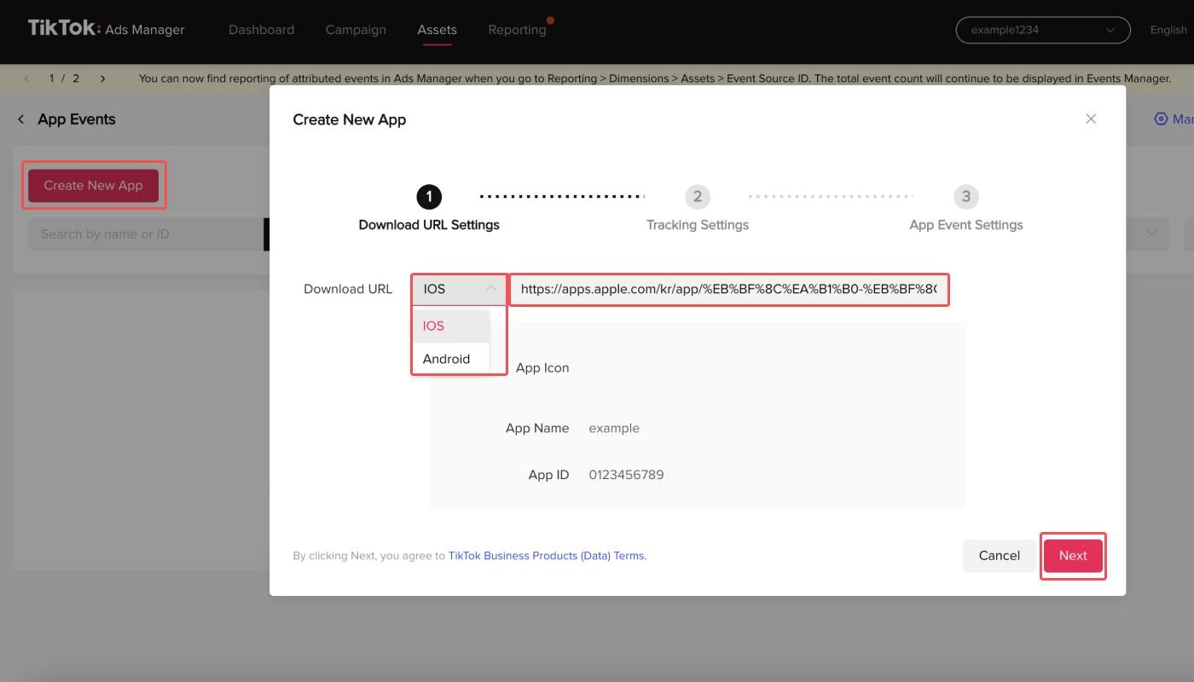
Task: Choose IOS from the platform list
Action: (x=450, y=326)
